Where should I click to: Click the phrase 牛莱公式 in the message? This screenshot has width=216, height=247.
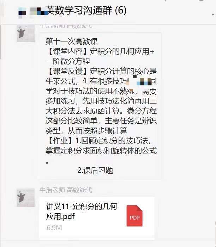pyautogui.click(x=60, y=81)
